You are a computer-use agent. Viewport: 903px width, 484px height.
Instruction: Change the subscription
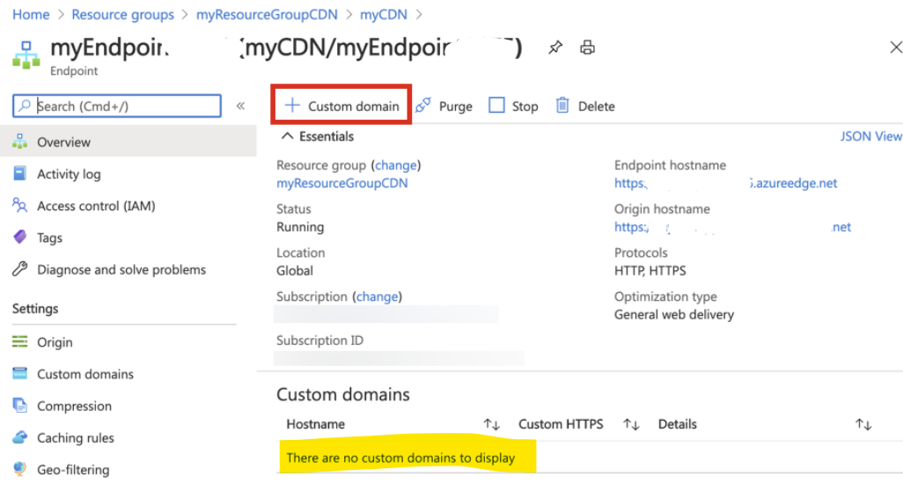pyautogui.click(x=377, y=297)
